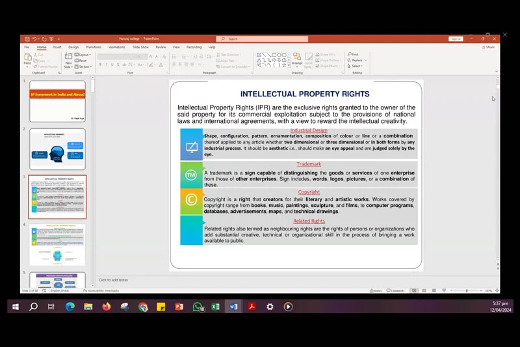
Task: Click the Share button
Action: point(489,47)
